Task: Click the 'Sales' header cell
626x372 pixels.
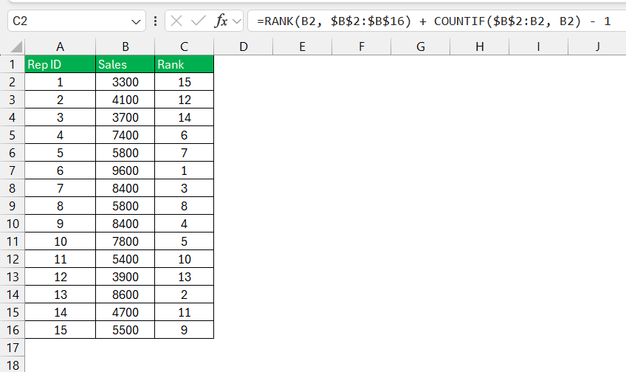Action: coord(125,64)
